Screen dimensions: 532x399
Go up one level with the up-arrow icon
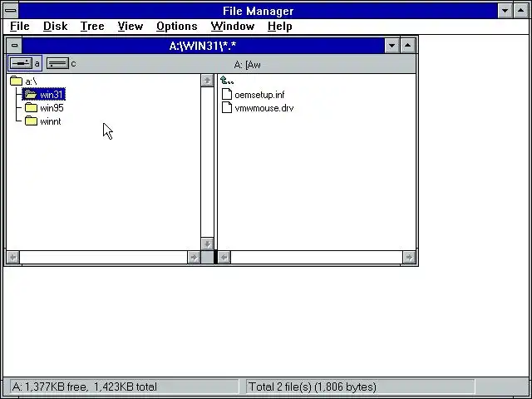click(227, 81)
